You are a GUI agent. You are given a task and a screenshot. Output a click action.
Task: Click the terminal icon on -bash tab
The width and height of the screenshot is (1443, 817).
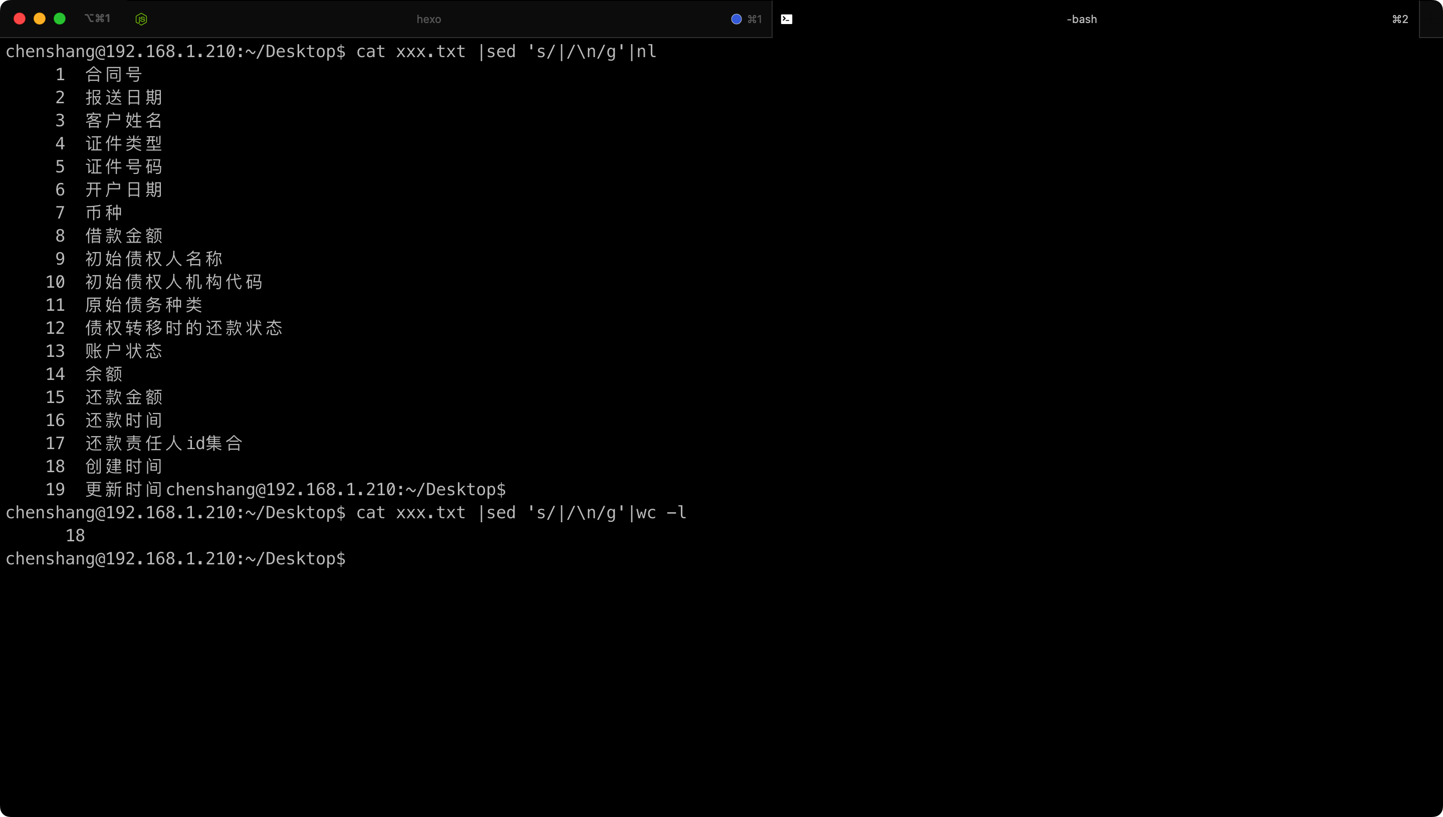(786, 19)
